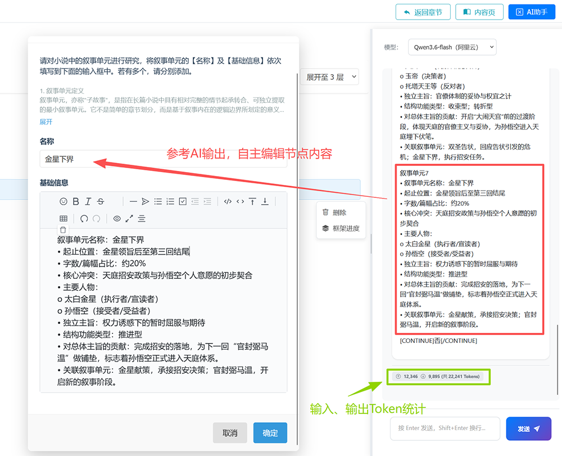Expand the definition text via 展开
This screenshot has width=562, height=456.
(x=46, y=122)
